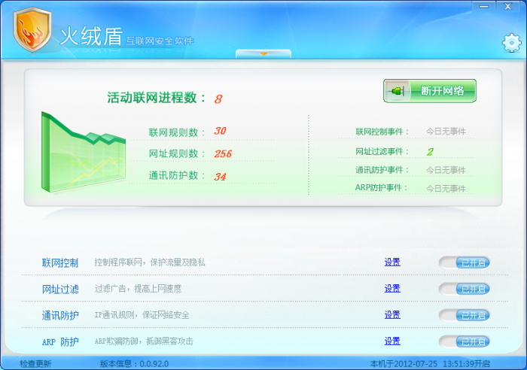Close the 火绒盾 window
The image size is (527, 370).
(508, 6)
